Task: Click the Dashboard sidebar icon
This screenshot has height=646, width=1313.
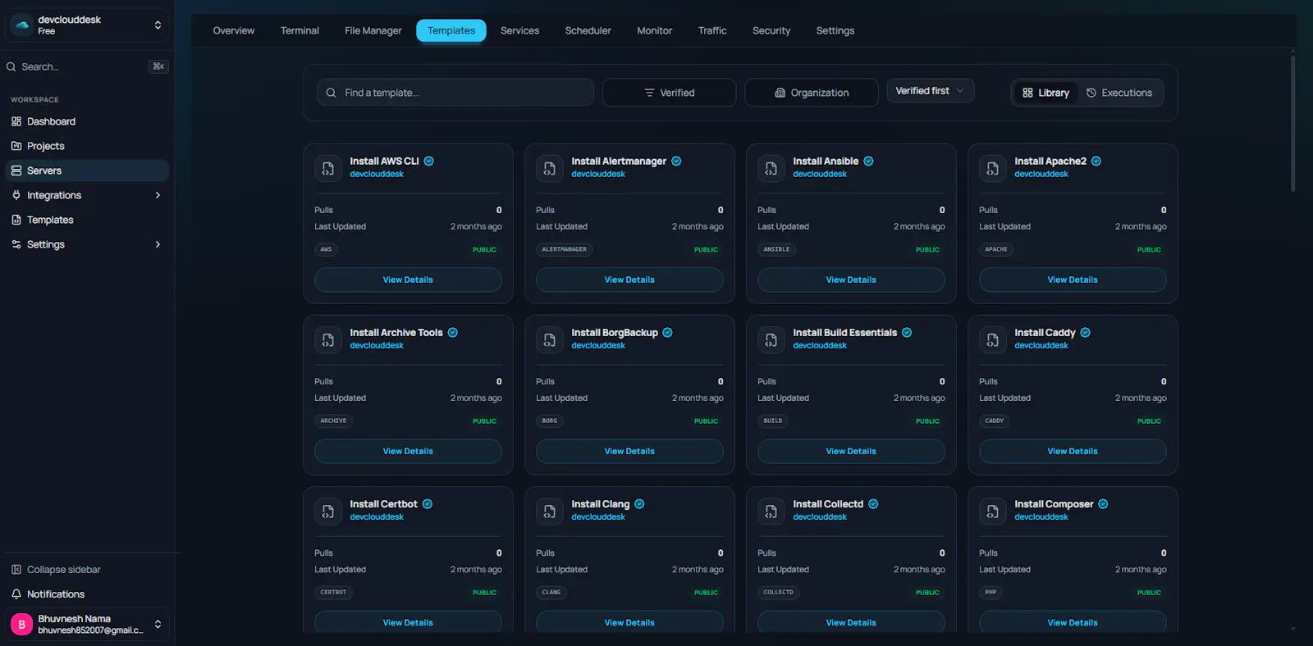Action: (x=16, y=121)
